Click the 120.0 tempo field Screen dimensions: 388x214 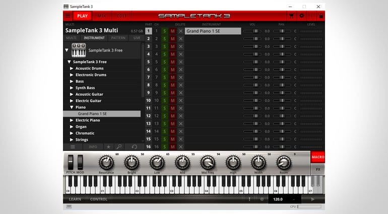(x=278, y=199)
